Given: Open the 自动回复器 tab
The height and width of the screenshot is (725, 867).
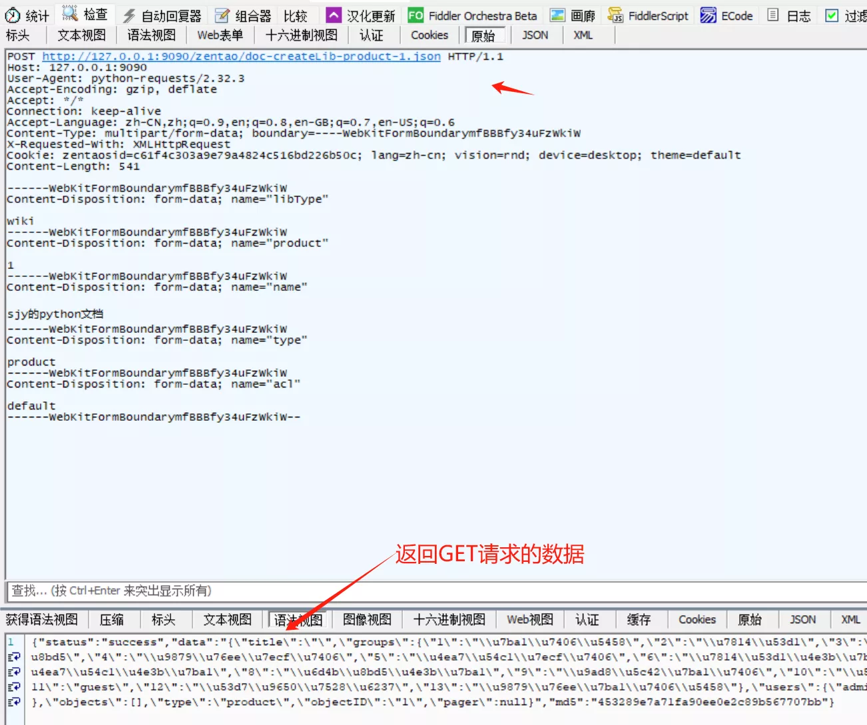Looking at the screenshot, I should click(x=162, y=15).
